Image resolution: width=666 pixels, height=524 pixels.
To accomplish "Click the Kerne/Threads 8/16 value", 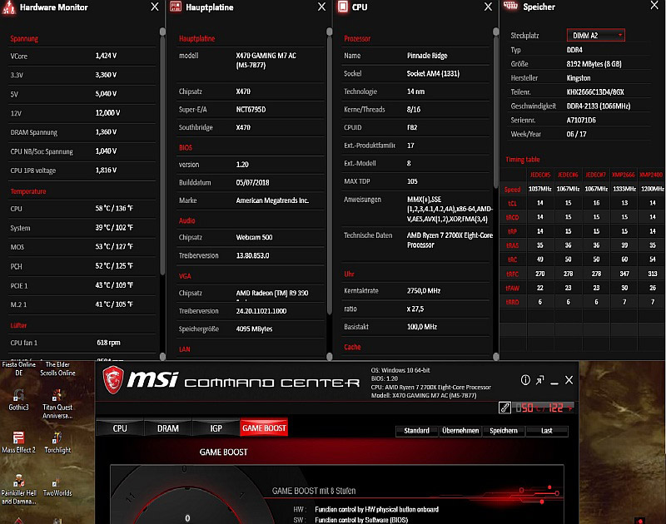I will (413, 110).
